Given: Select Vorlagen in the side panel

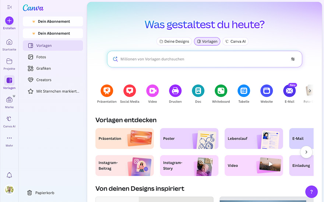Looking at the screenshot, I should pyautogui.click(x=53, y=46).
